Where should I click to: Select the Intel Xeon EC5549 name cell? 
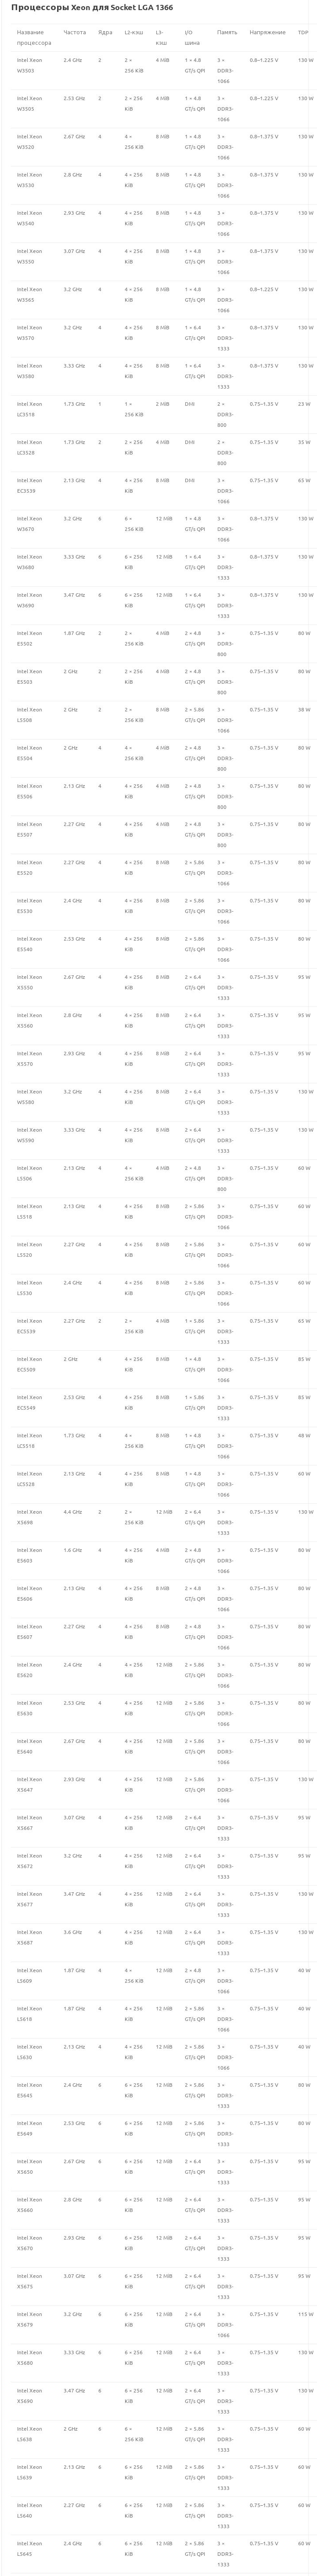(x=29, y=1402)
